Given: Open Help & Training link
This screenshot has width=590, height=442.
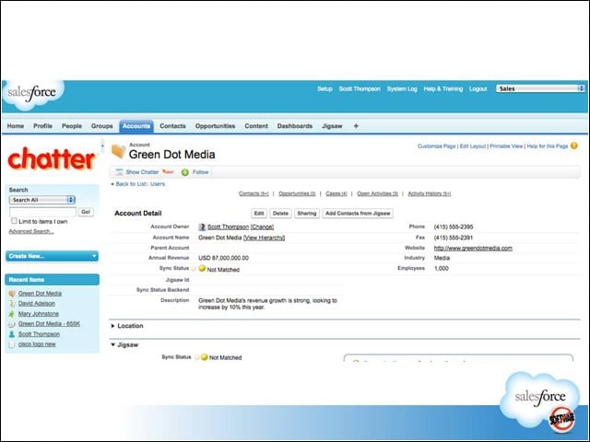Looking at the screenshot, I should [443, 89].
